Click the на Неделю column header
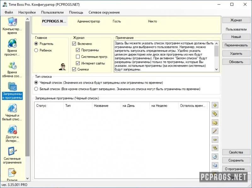The height and width of the screenshot is (188, 252). coord(164,106)
